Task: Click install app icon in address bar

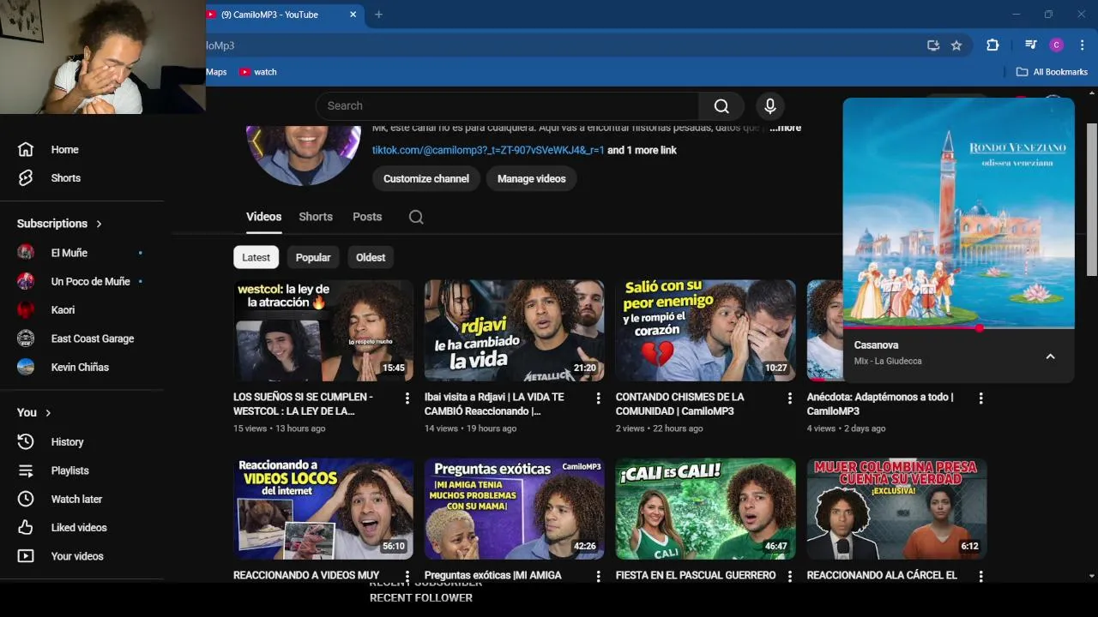Action: (x=933, y=45)
